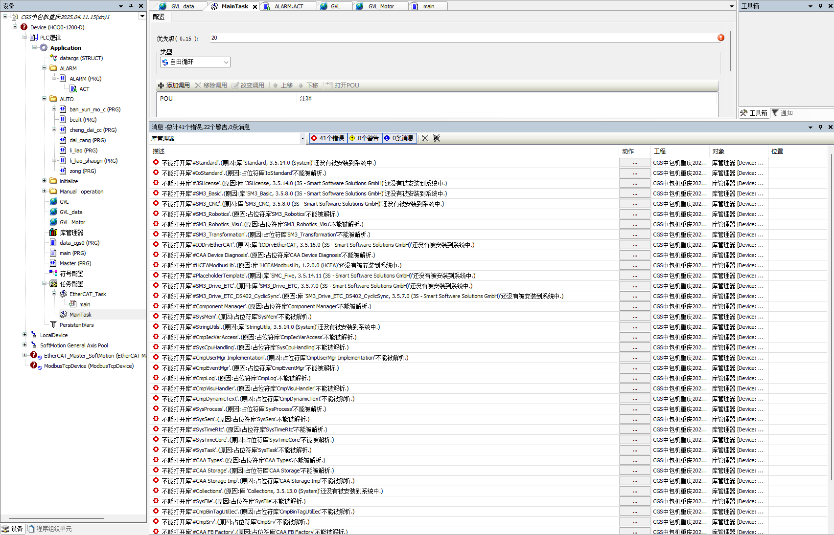Toggle the 0 messages (0条消息) filter
This screenshot has width=834, height=535.
[399, 138]
